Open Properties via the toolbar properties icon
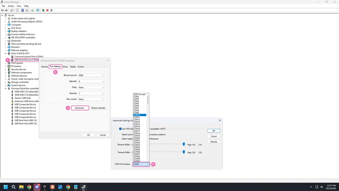The image size is (339, 191). [x=17, y=10]
